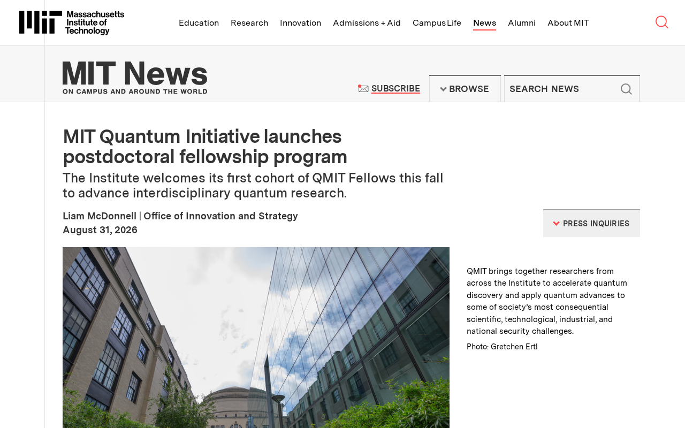
Task: Click Office of Innovation and Strategy text
Action: (220, 216)
